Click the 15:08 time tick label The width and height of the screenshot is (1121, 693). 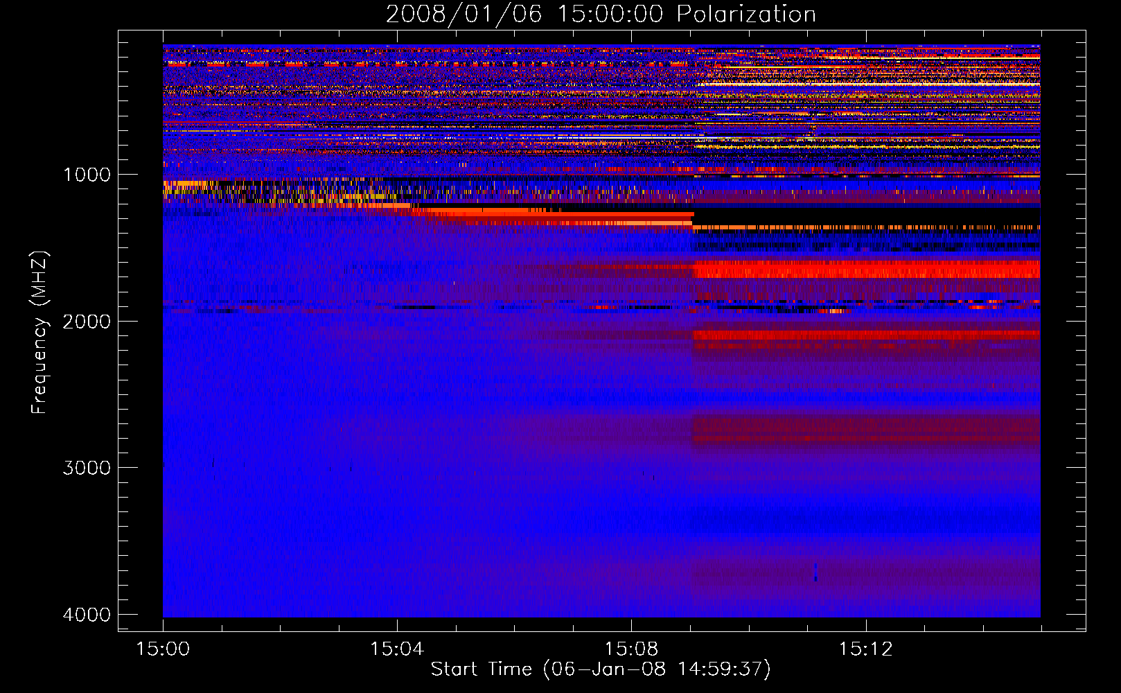[x=631, y=649]
